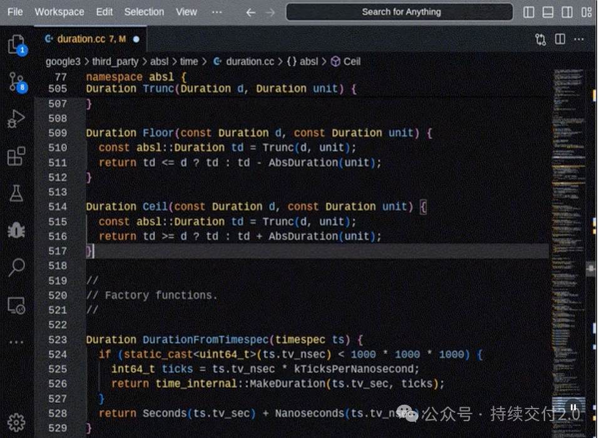
Task: Open the Testing flask view
Action: pyautogui.click(x=16, y=193)
